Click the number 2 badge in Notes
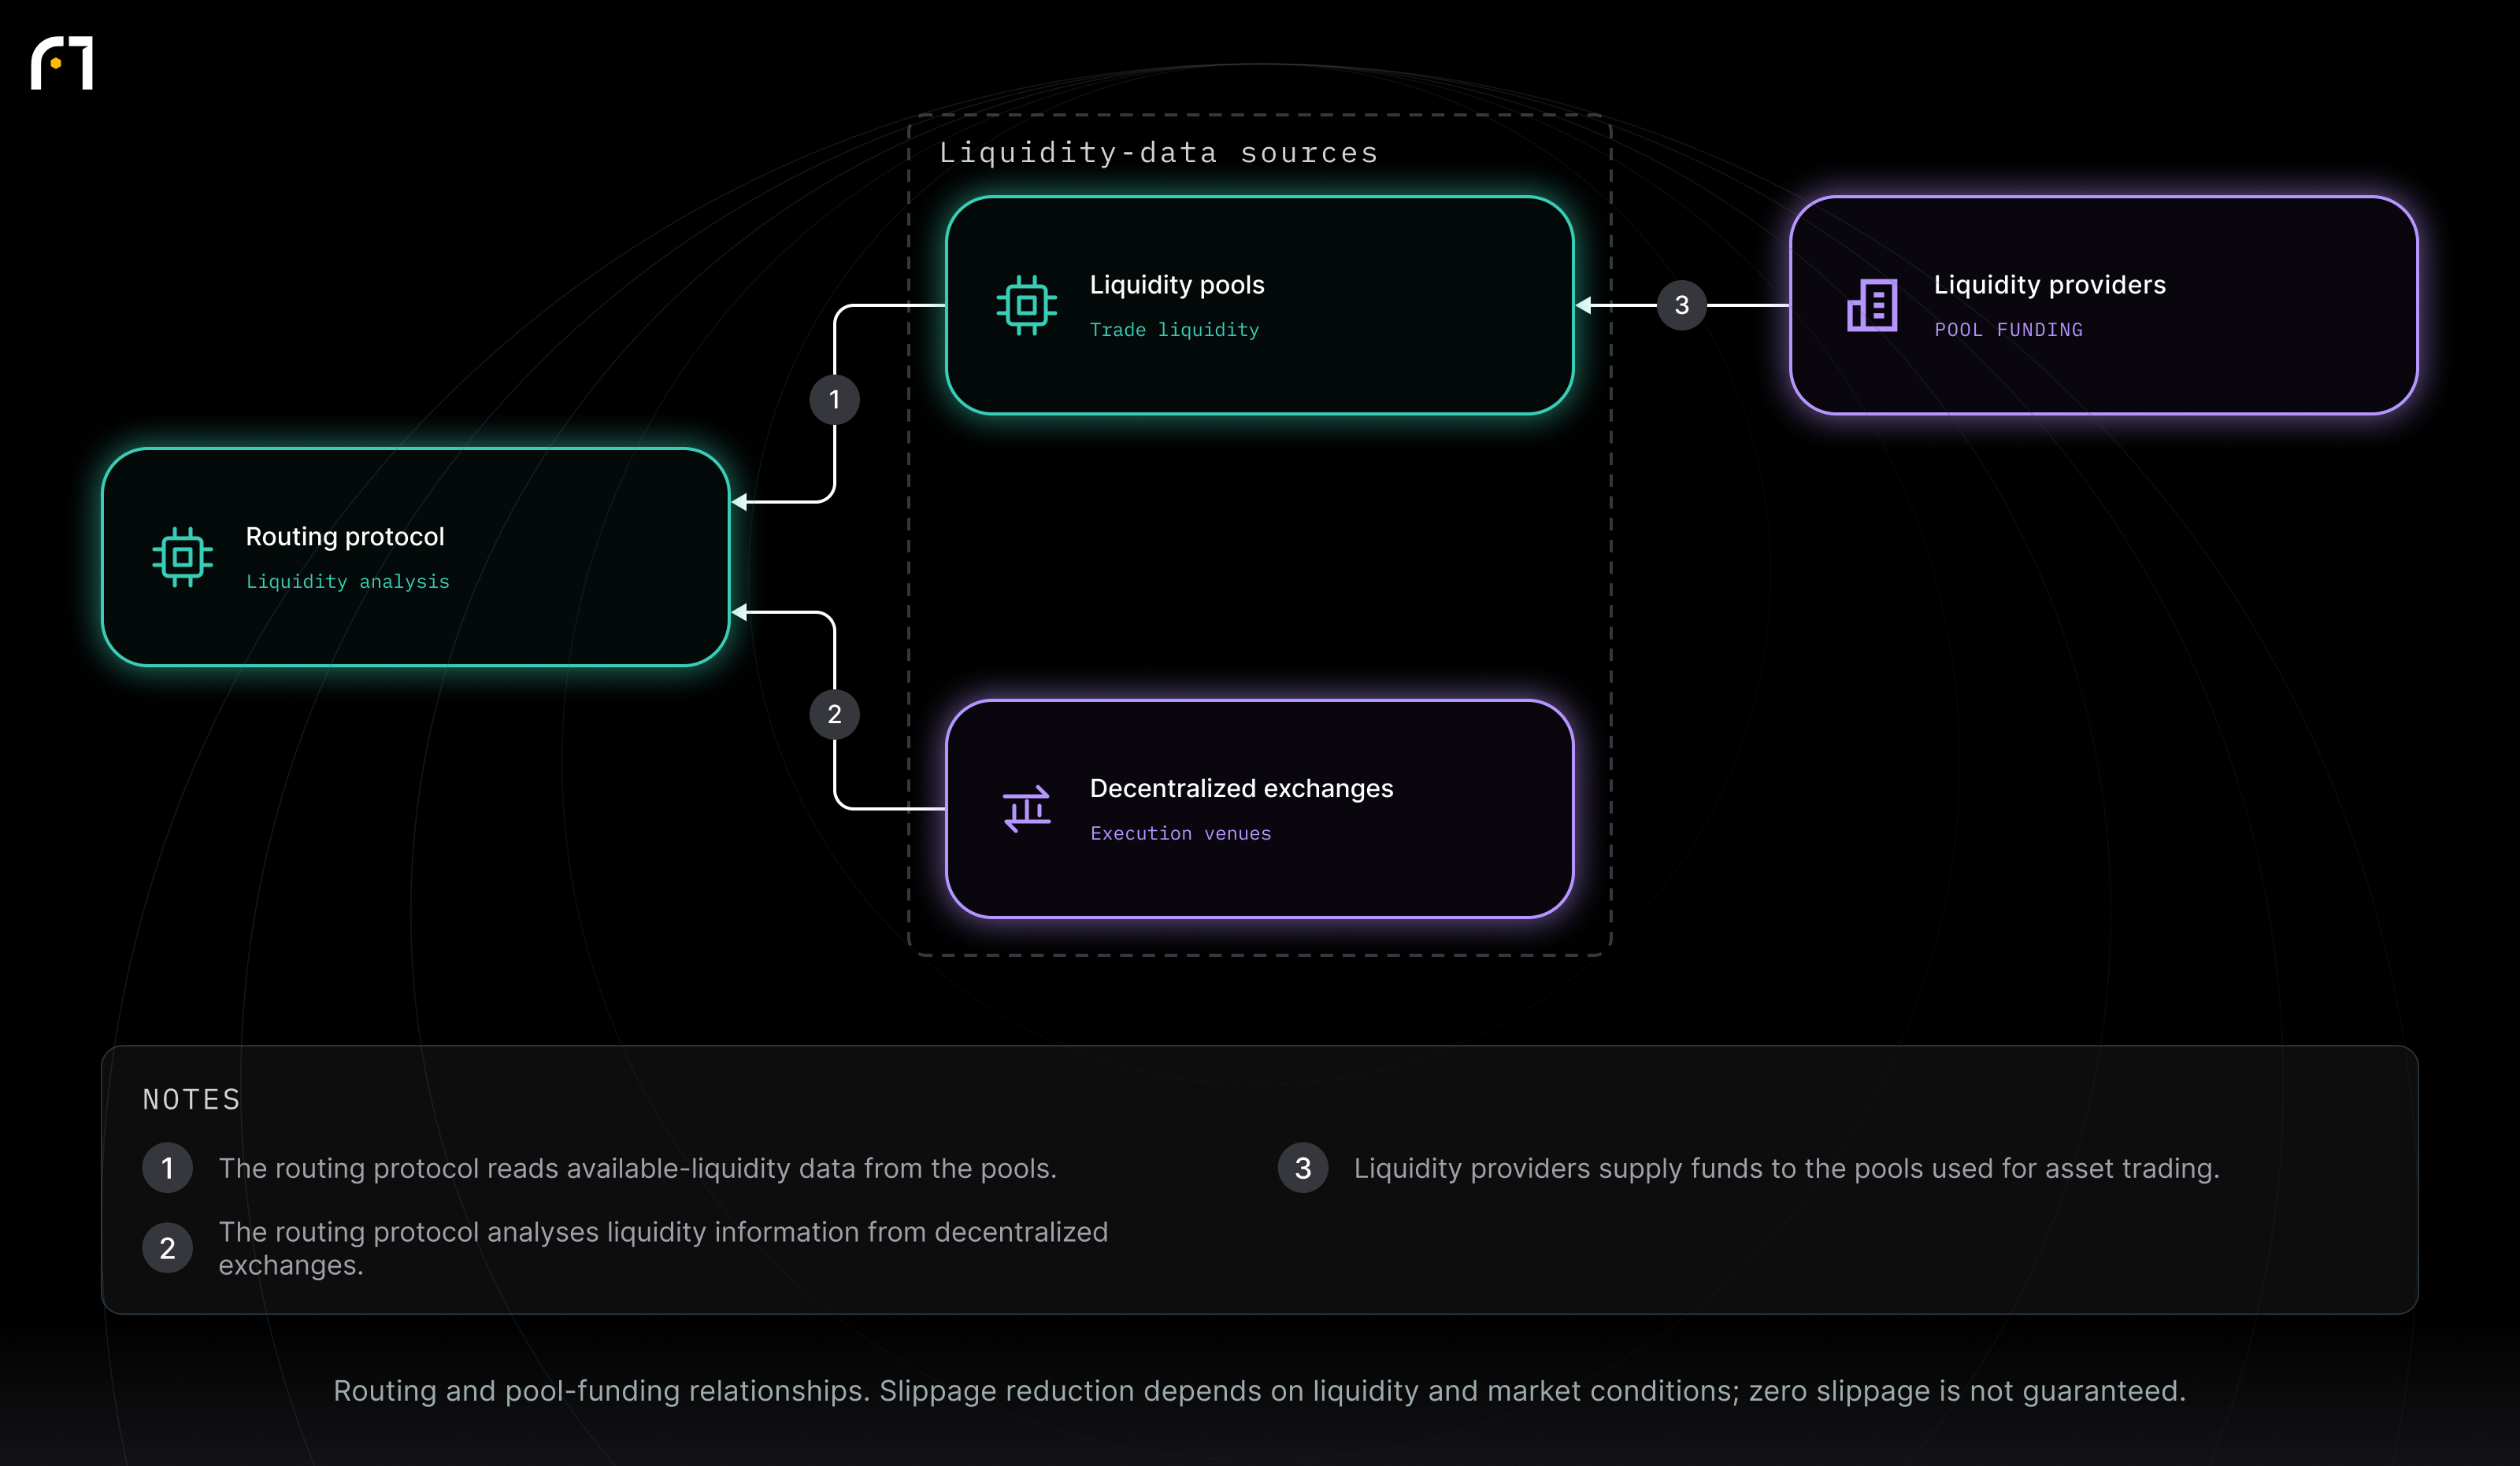The height and width of the screenshot is (1466, 2520). [167, 1248]
